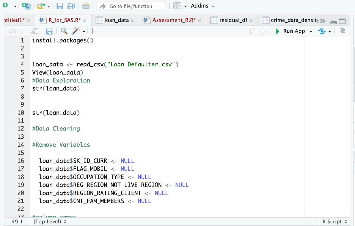
Task: Create a new R project icon
Action: tap(26, 6)
